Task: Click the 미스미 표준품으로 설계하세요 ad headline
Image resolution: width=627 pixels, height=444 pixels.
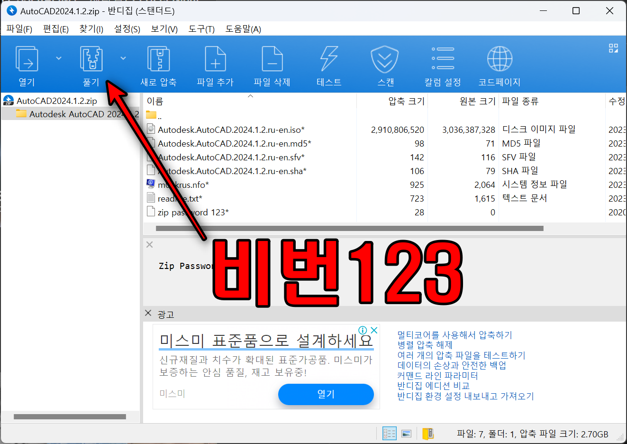Action: coord(266,340)
